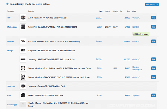
Task: Buy the NZXT S340 case
Action: coord(153,95)
